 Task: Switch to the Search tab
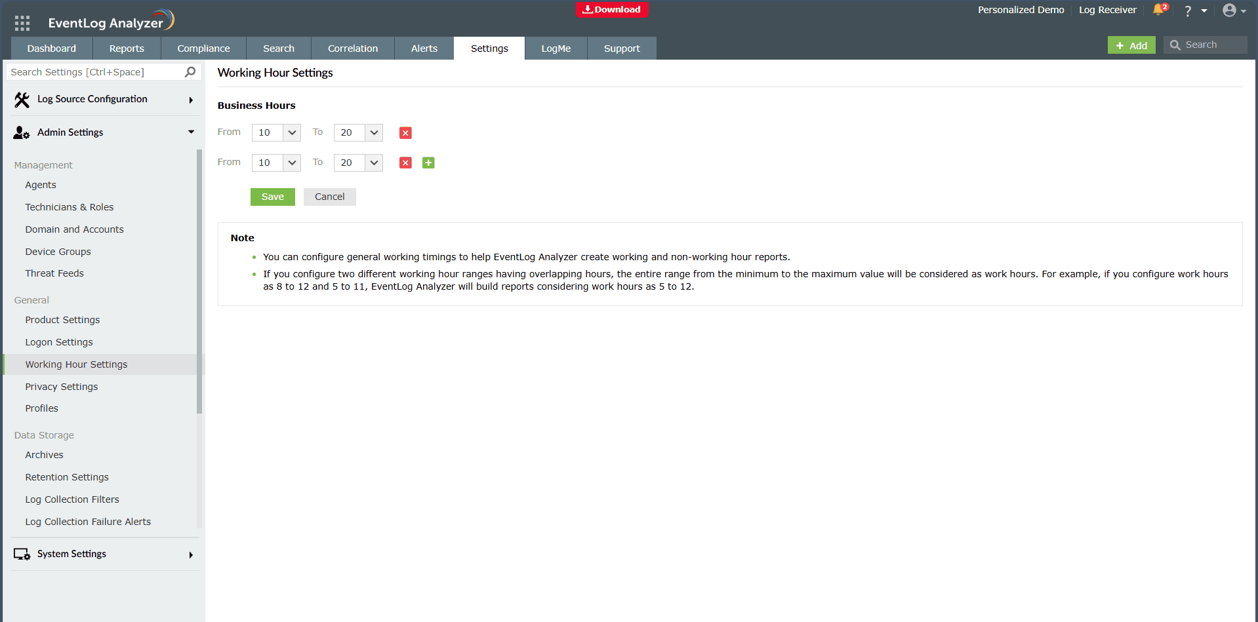(279, 49)
